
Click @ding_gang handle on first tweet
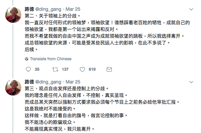coord(48,9)
